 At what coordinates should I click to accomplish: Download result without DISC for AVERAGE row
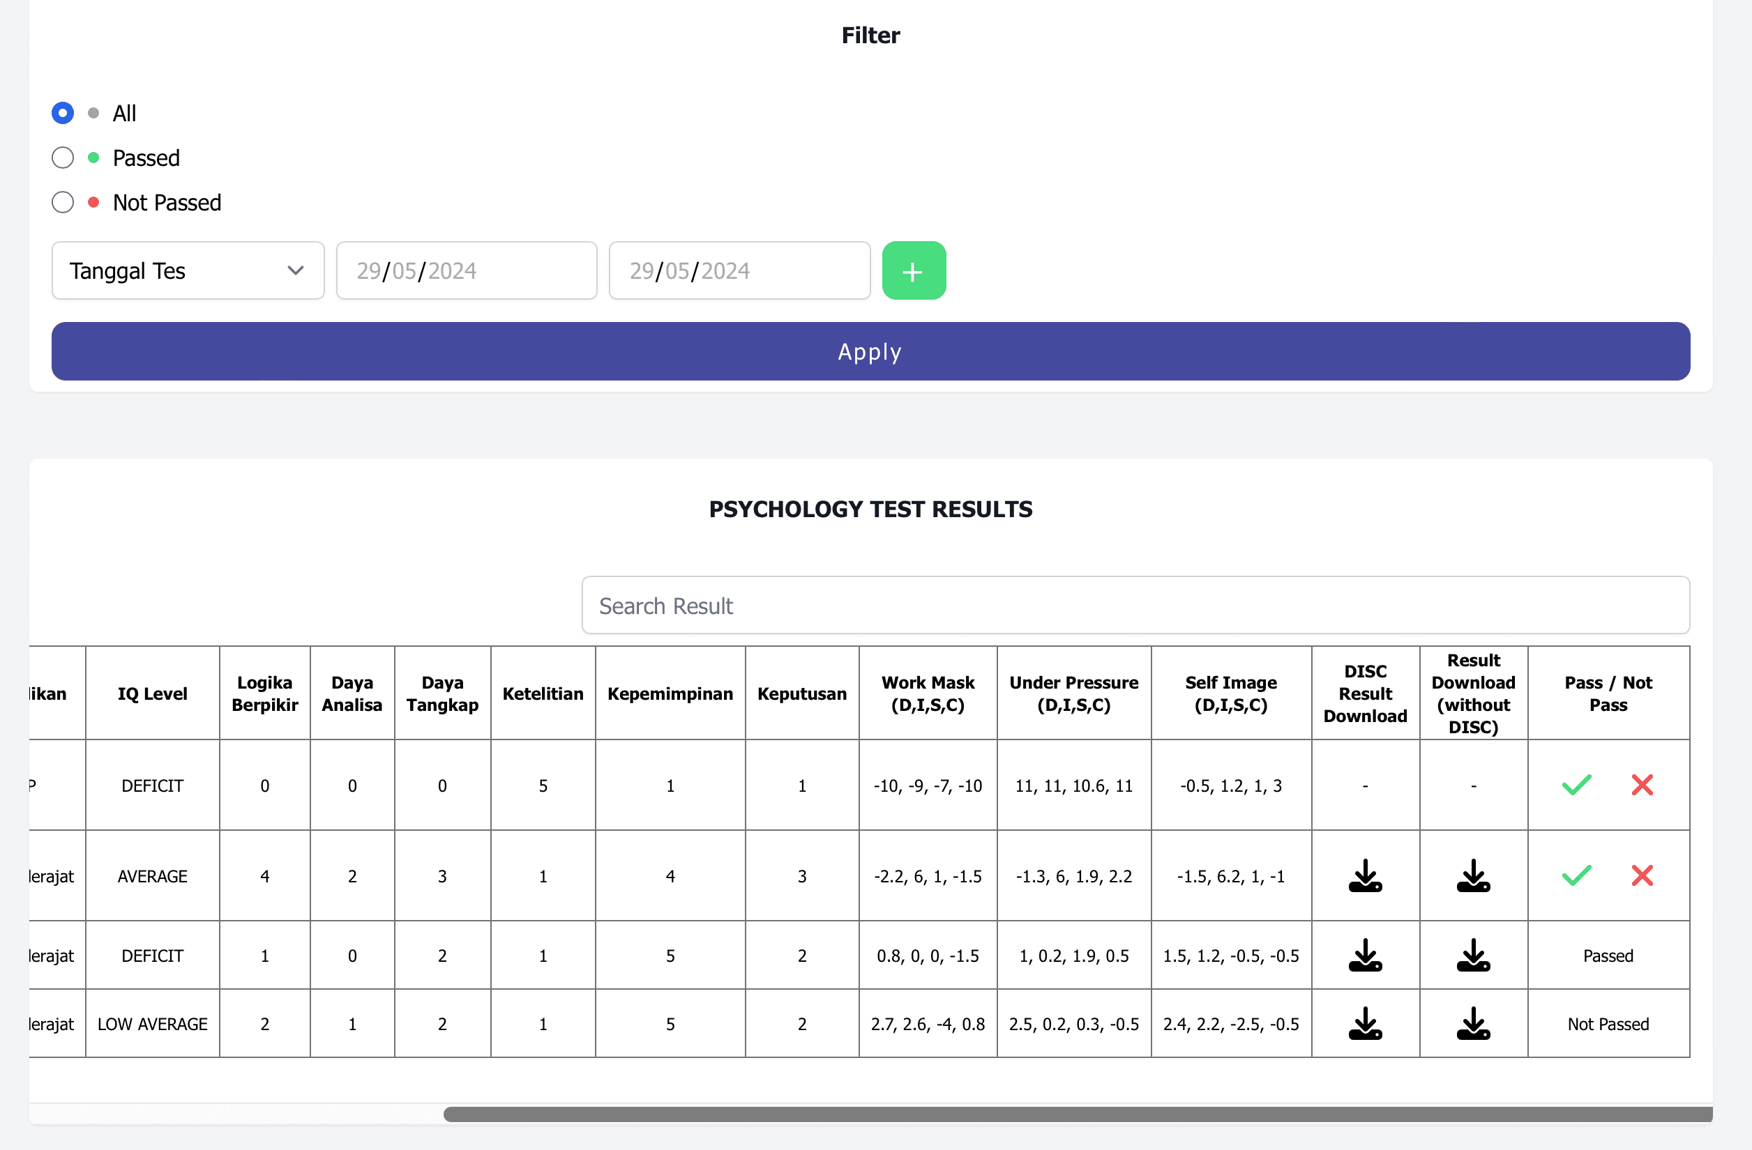pos(1473,875)
